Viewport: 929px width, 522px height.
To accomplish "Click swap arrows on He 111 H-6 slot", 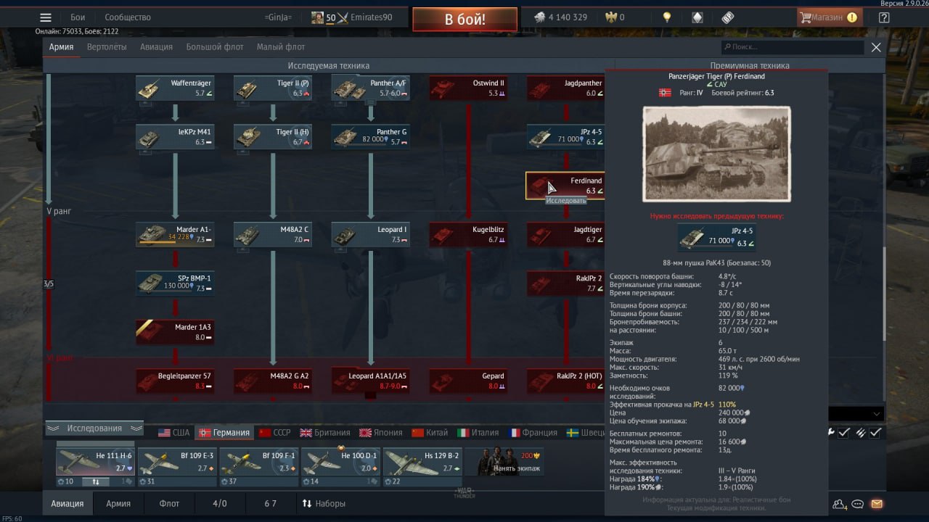I will (x=95, y=481).
